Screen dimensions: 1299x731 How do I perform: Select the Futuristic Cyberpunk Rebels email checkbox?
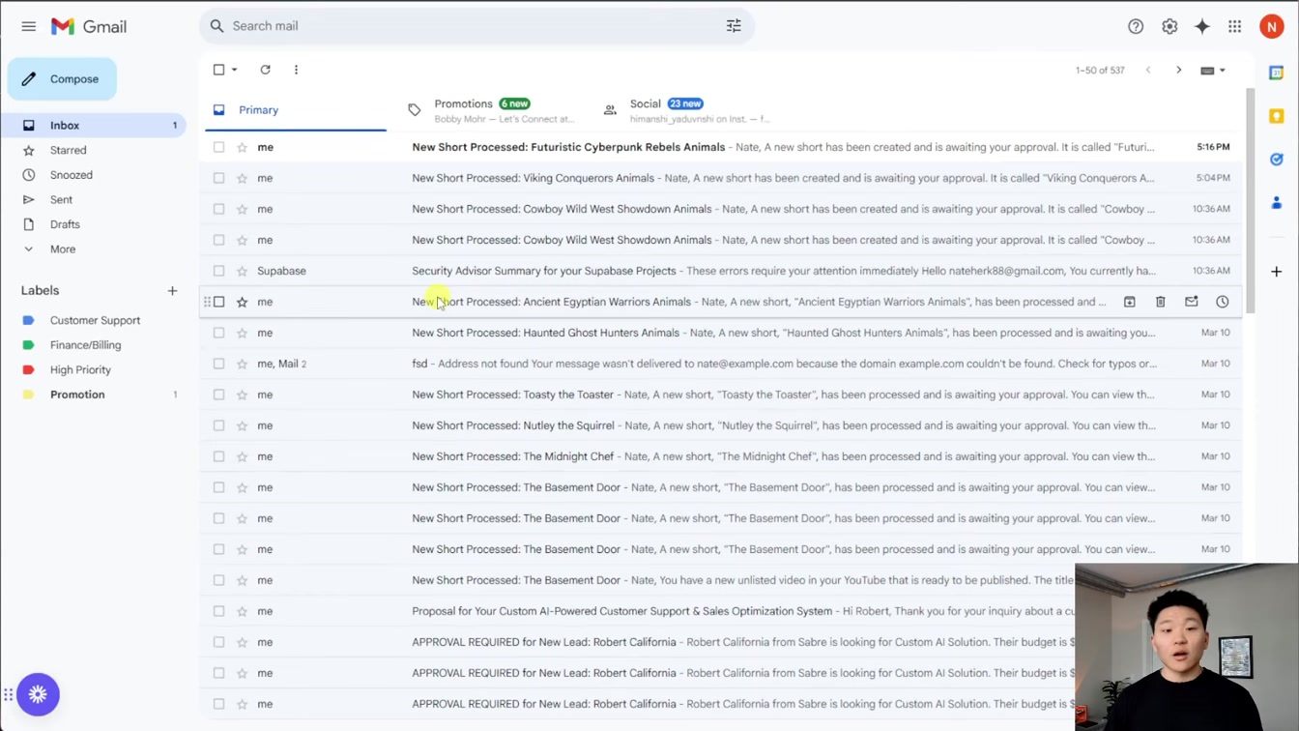click(x=218, y=147)
